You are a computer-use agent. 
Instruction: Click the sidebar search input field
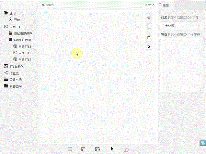[x=20, y=5]
